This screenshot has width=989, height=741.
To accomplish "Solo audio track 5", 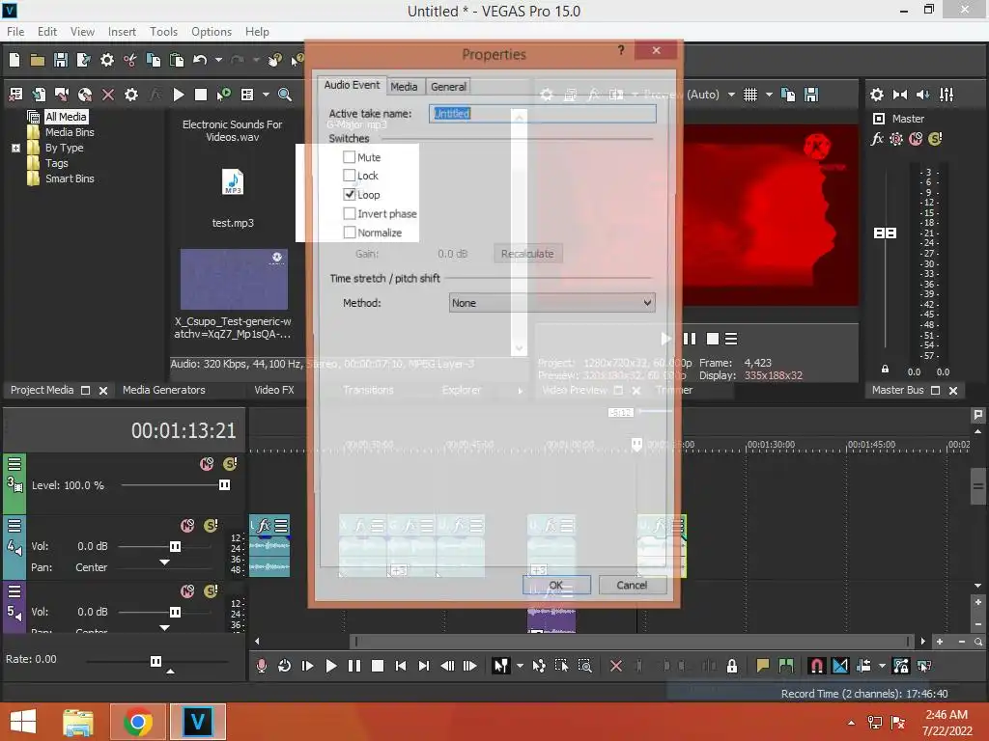I will tap(211, 591).
